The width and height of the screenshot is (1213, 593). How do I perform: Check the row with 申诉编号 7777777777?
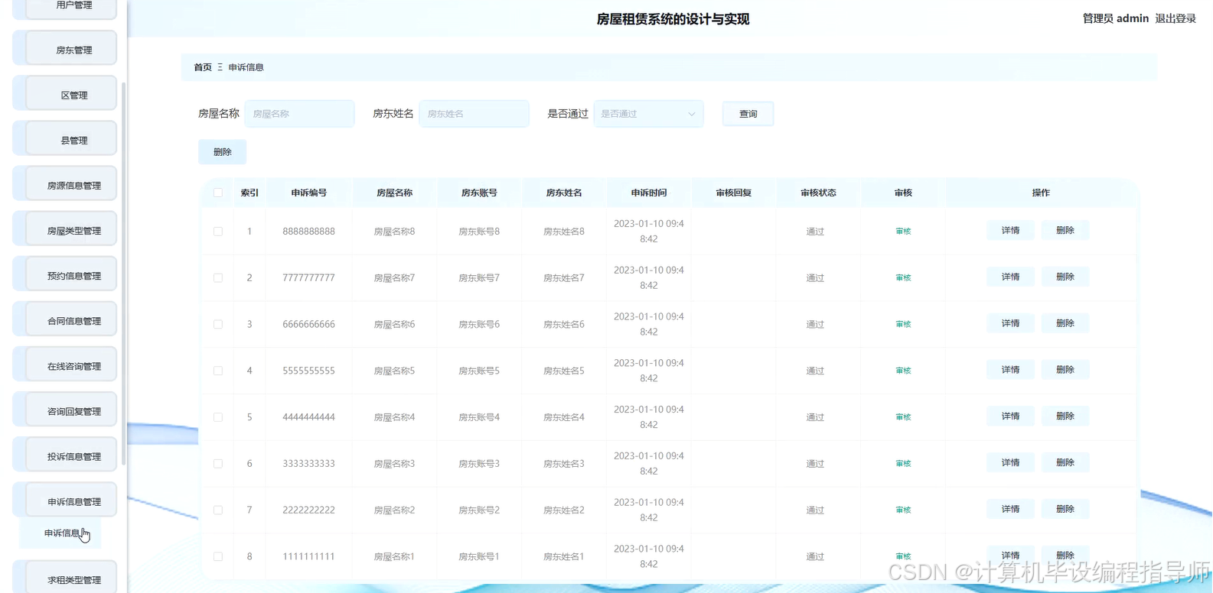[218, 278]
